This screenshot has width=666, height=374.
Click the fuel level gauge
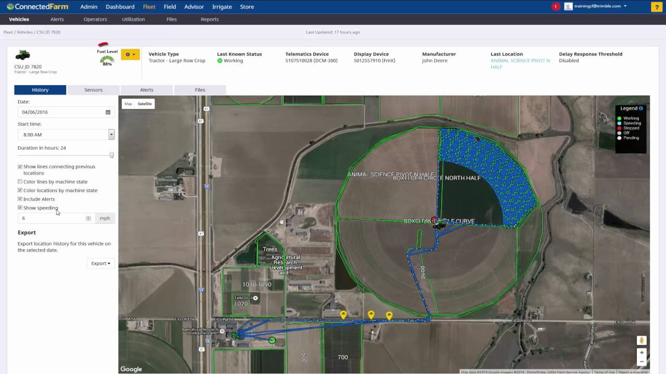(x=107, y=60)
